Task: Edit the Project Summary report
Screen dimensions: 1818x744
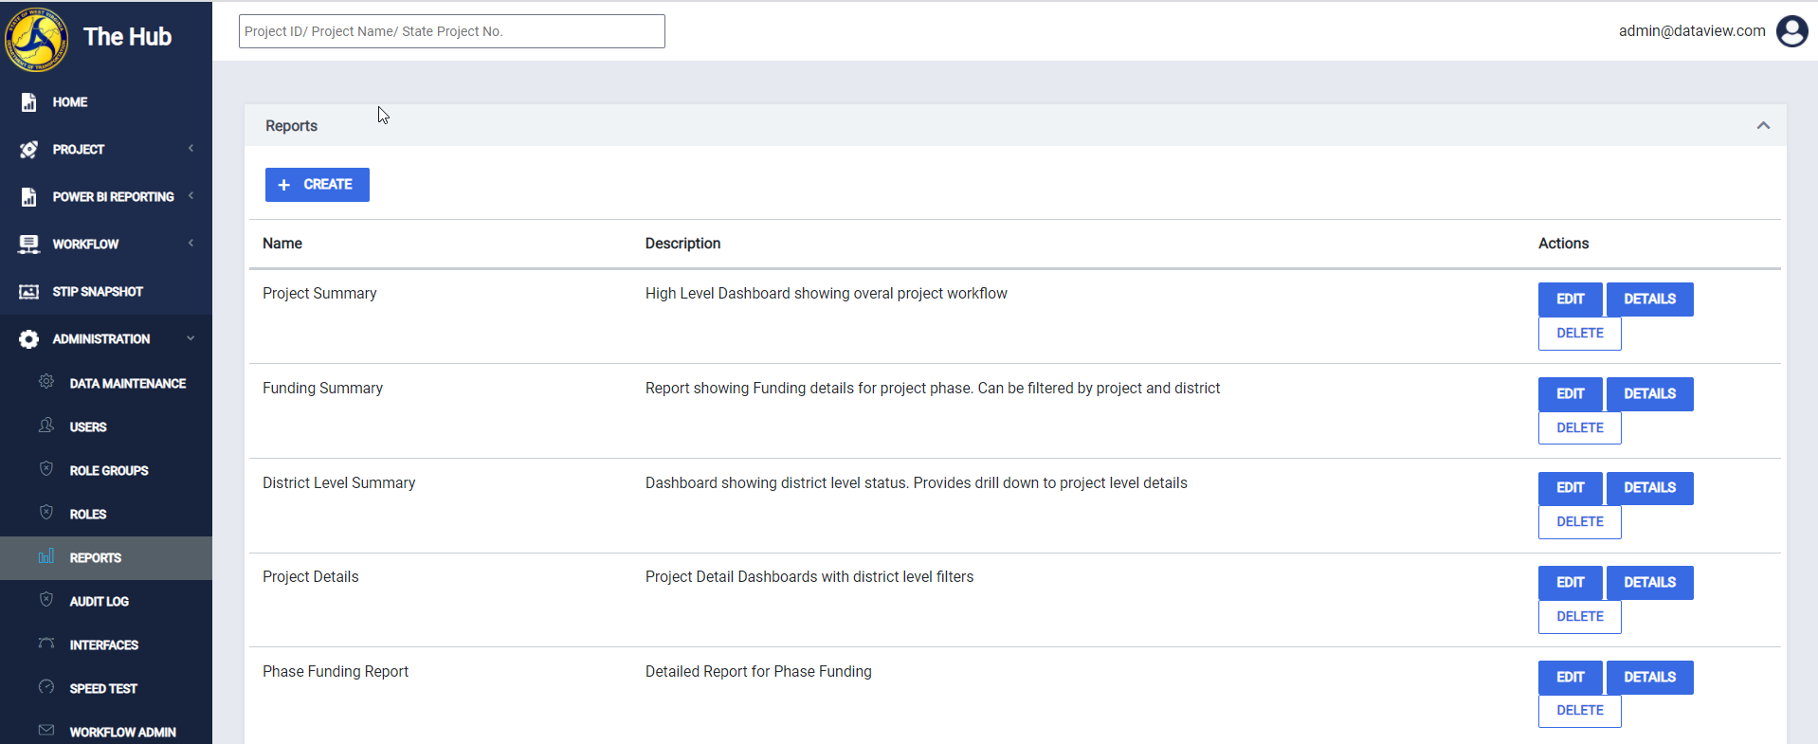Action: (1570, 299)
